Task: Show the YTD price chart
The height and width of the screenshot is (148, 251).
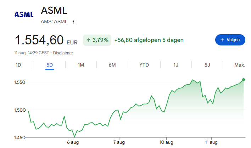Action: click(144, 65)
